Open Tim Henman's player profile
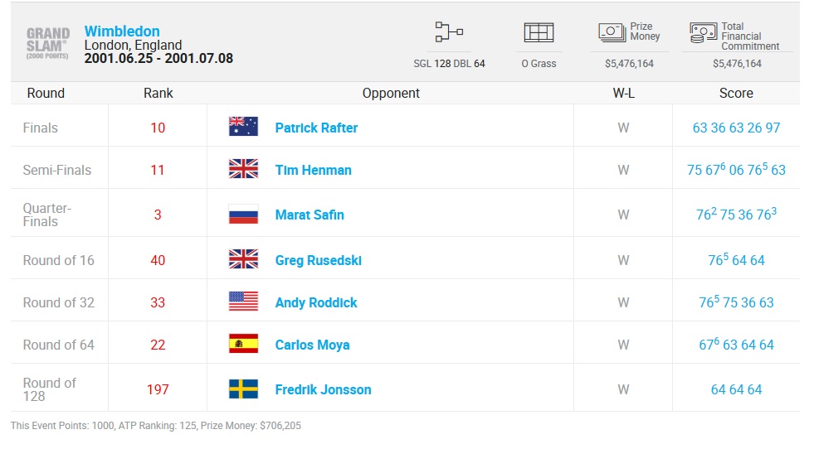The image size is (814, 449). click(x=313, y=170)
